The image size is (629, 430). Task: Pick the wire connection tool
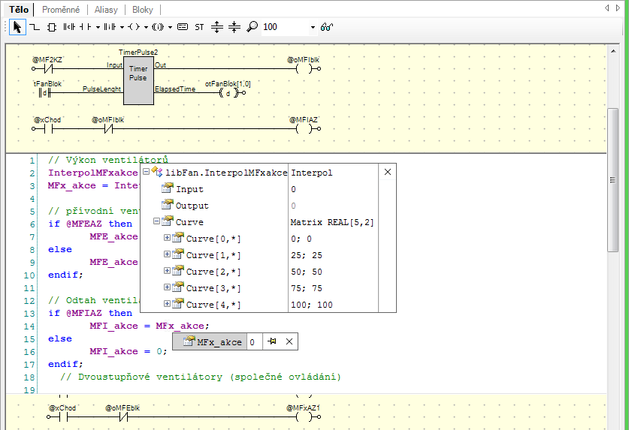pyautogui.click(x=35, y=27)
